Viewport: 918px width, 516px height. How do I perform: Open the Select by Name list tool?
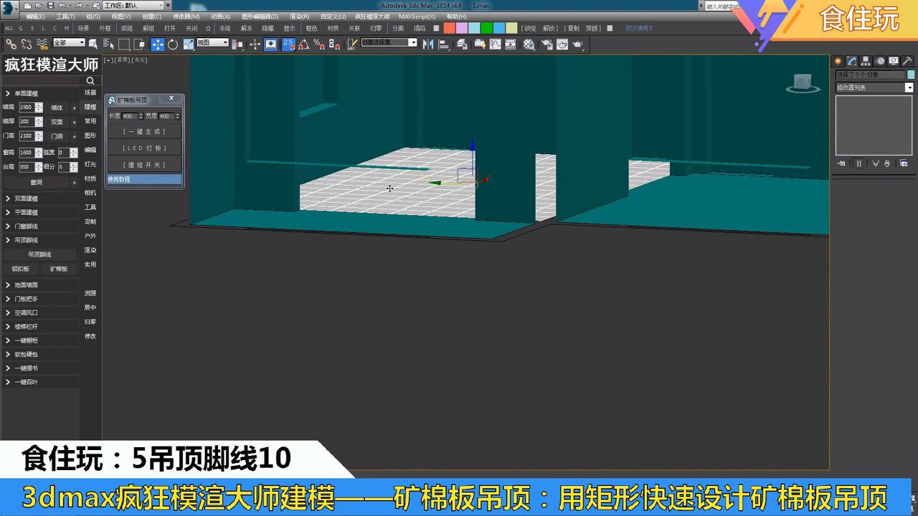coord(108,44)
